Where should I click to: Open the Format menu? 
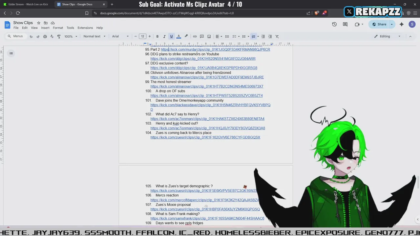point(58,28)
